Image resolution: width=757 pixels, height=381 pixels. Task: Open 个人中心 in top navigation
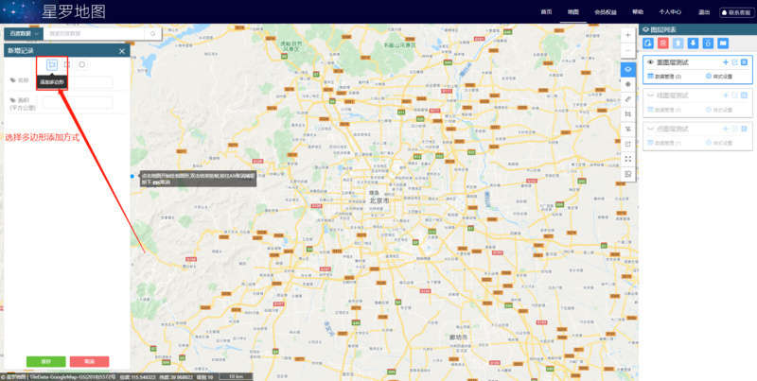[670, 12]
